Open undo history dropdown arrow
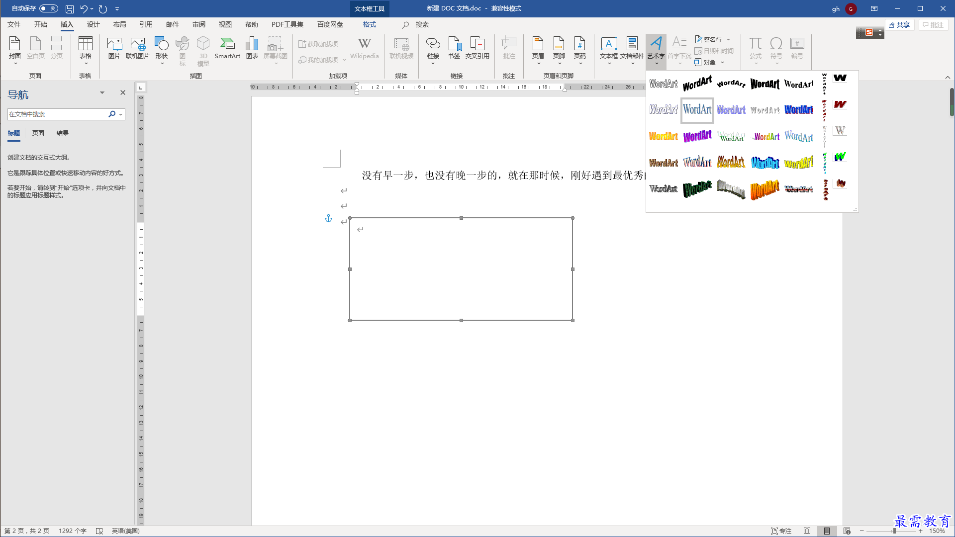955x537 pixels. coord(92,9)
